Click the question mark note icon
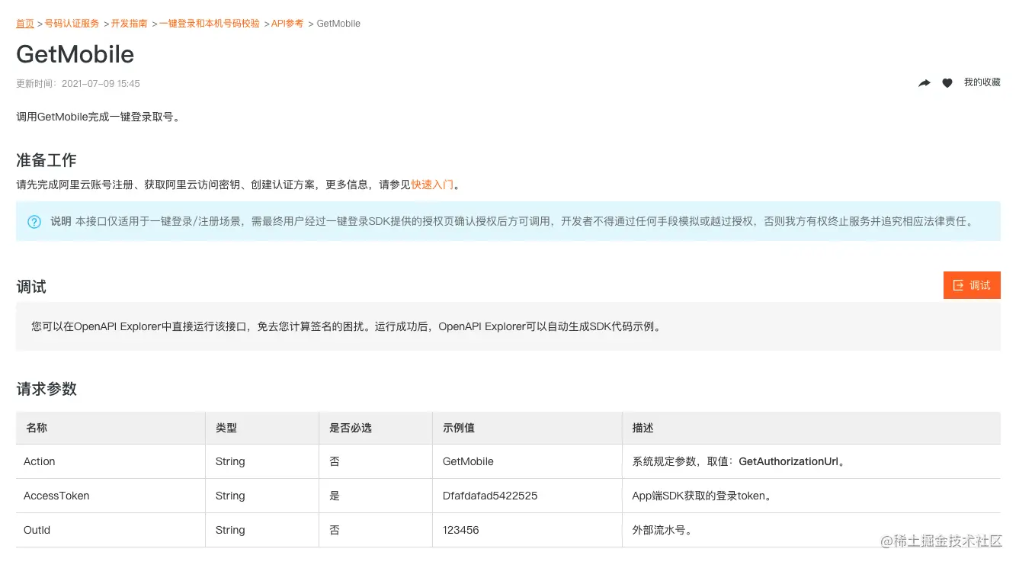This screenshot has height=565, width=1019. (34, 222)
